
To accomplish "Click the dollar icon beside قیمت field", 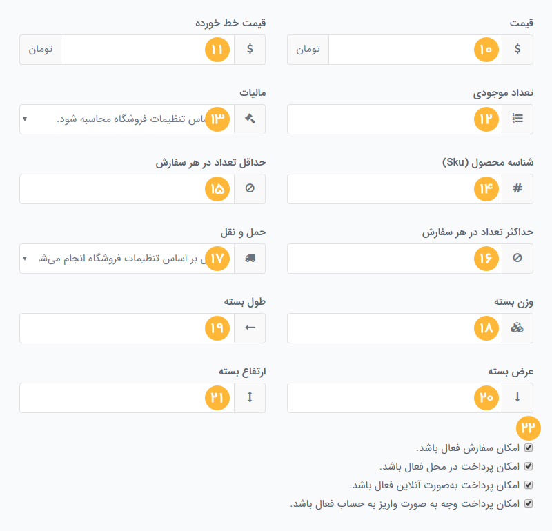I will pyautogui.click(x=517, y=50).
